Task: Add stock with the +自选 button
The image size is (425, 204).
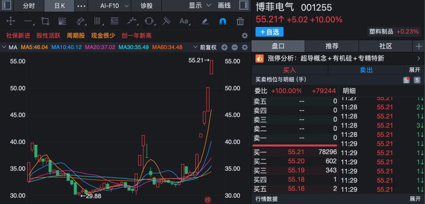Action: point(269,31)
